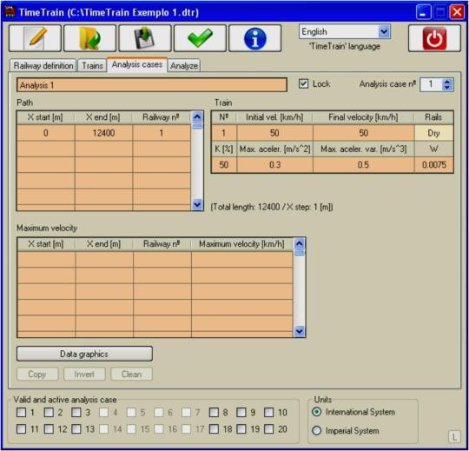Toggle analysis case 11 checkbox
Viewport: 469px width, 451px height.
tap(21, 429)
